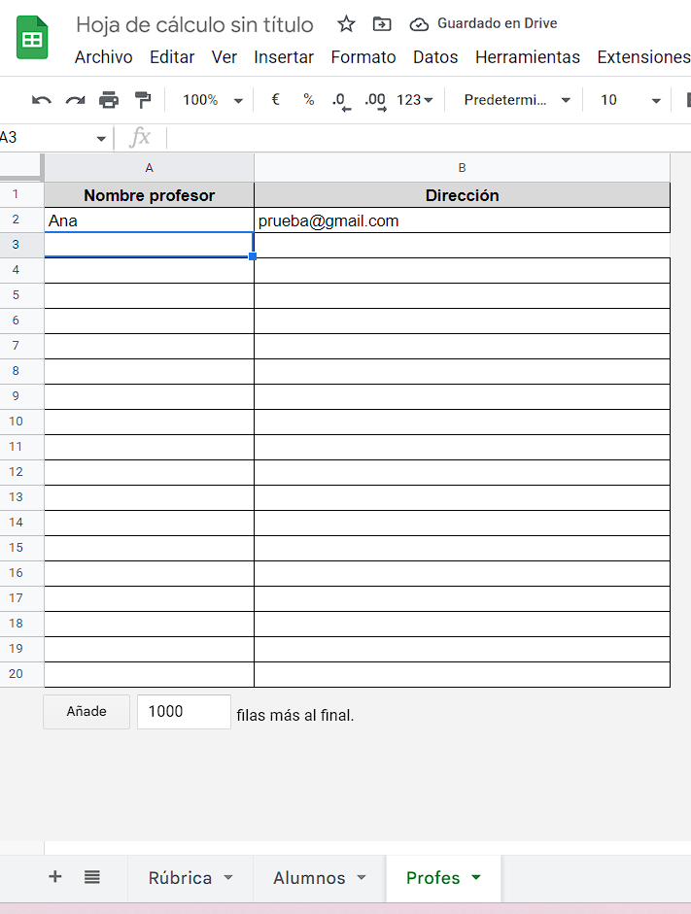
Task: Select the paint format tool
Action: click(x=142, y=100)
